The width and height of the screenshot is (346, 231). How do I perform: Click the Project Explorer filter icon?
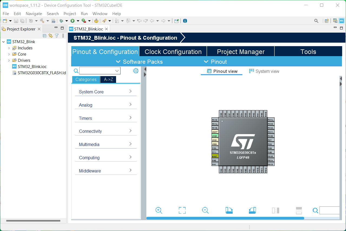(57, 36)
